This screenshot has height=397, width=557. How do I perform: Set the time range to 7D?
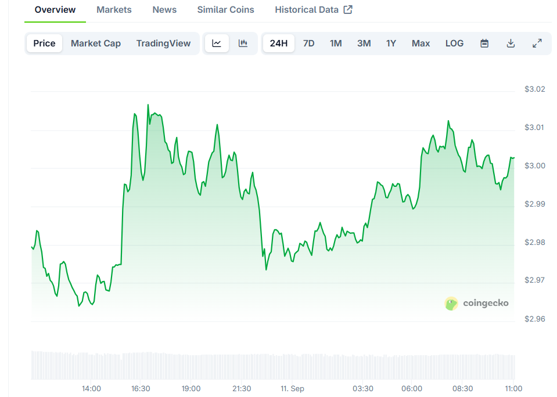point(309,44)
